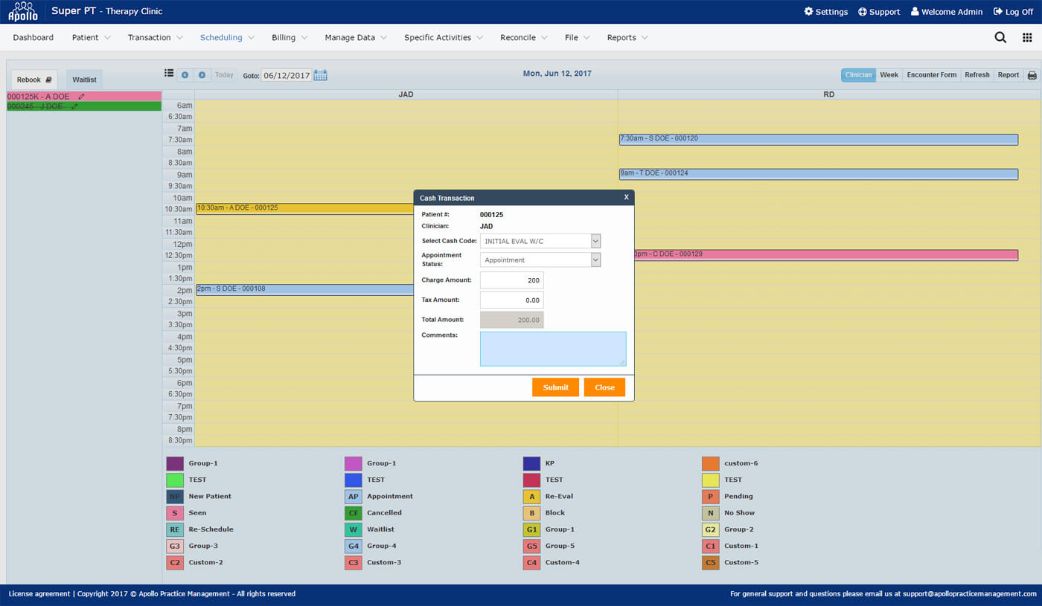Click into the Comments text area
The height and width of the screenshot is (606, 1042).
(552, 349)
